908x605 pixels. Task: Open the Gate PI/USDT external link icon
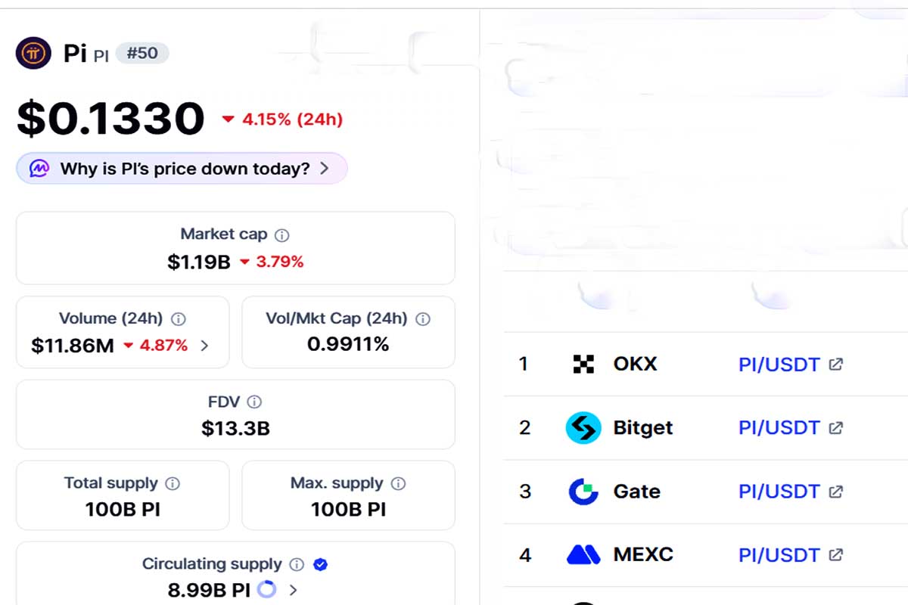(835, 492)
